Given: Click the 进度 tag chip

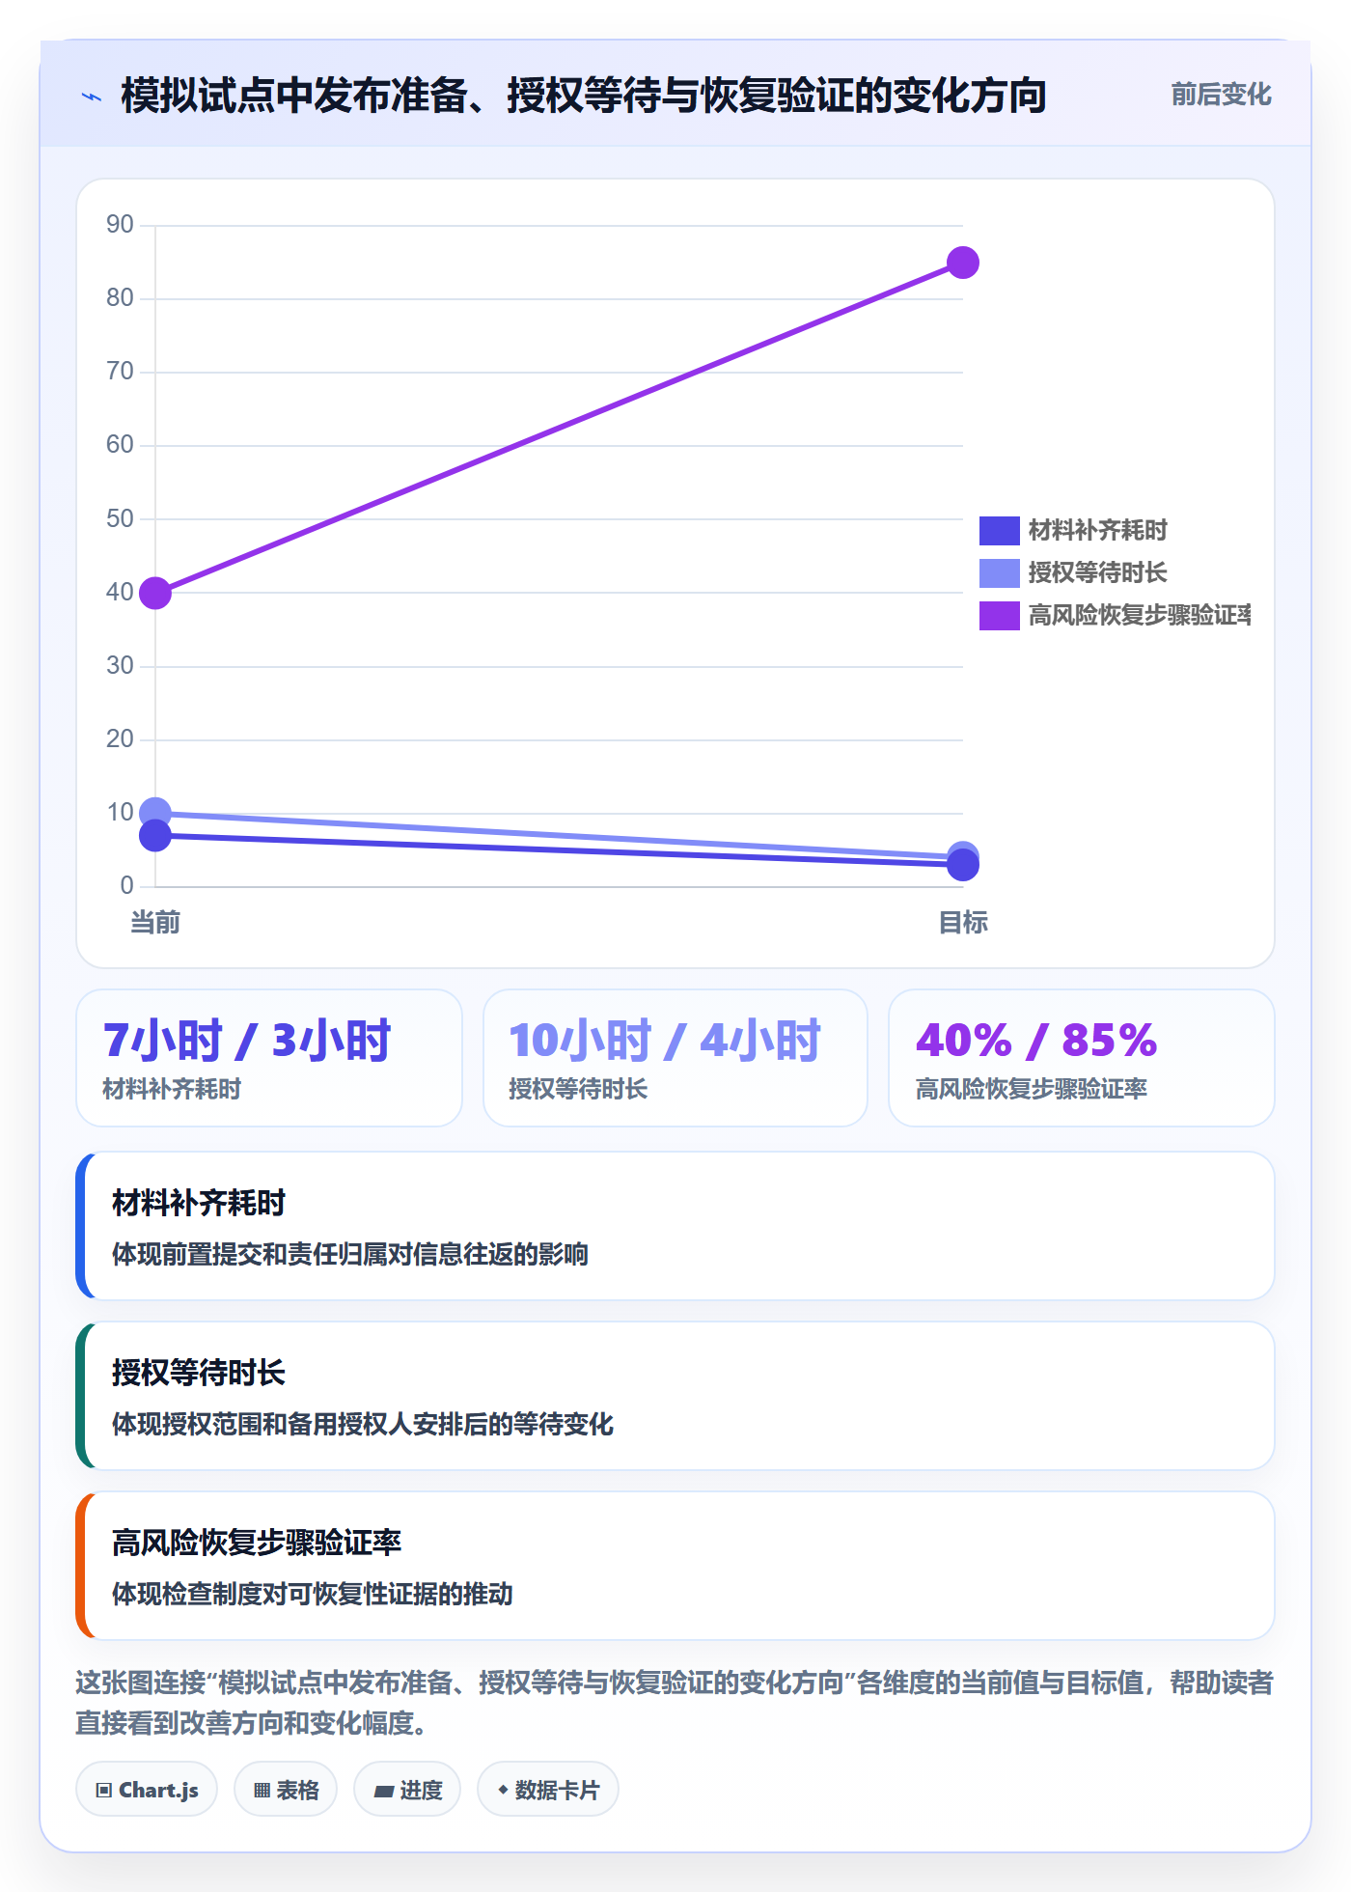Looking at the screenshot, I should click(x=407, y=1790).
